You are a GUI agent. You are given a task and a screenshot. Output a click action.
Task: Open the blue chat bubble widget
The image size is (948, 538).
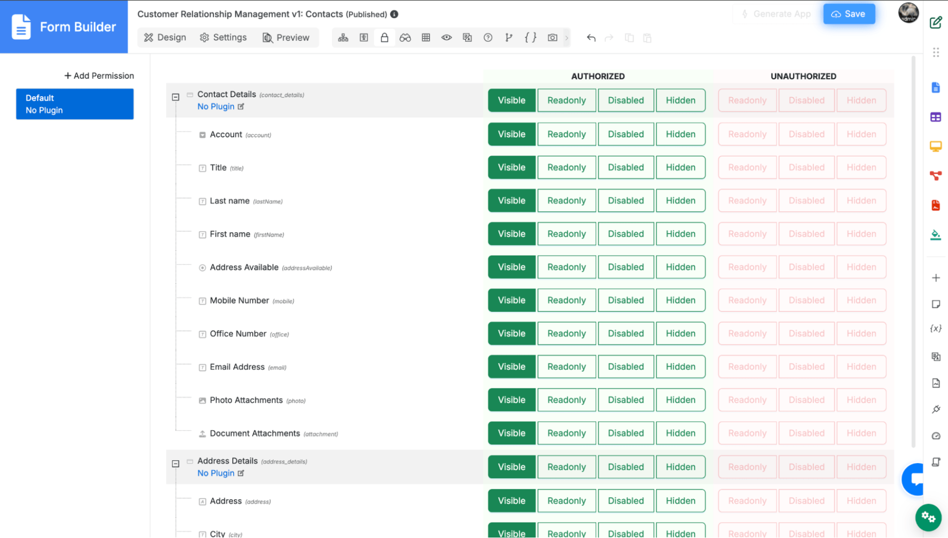click(914, 479)
